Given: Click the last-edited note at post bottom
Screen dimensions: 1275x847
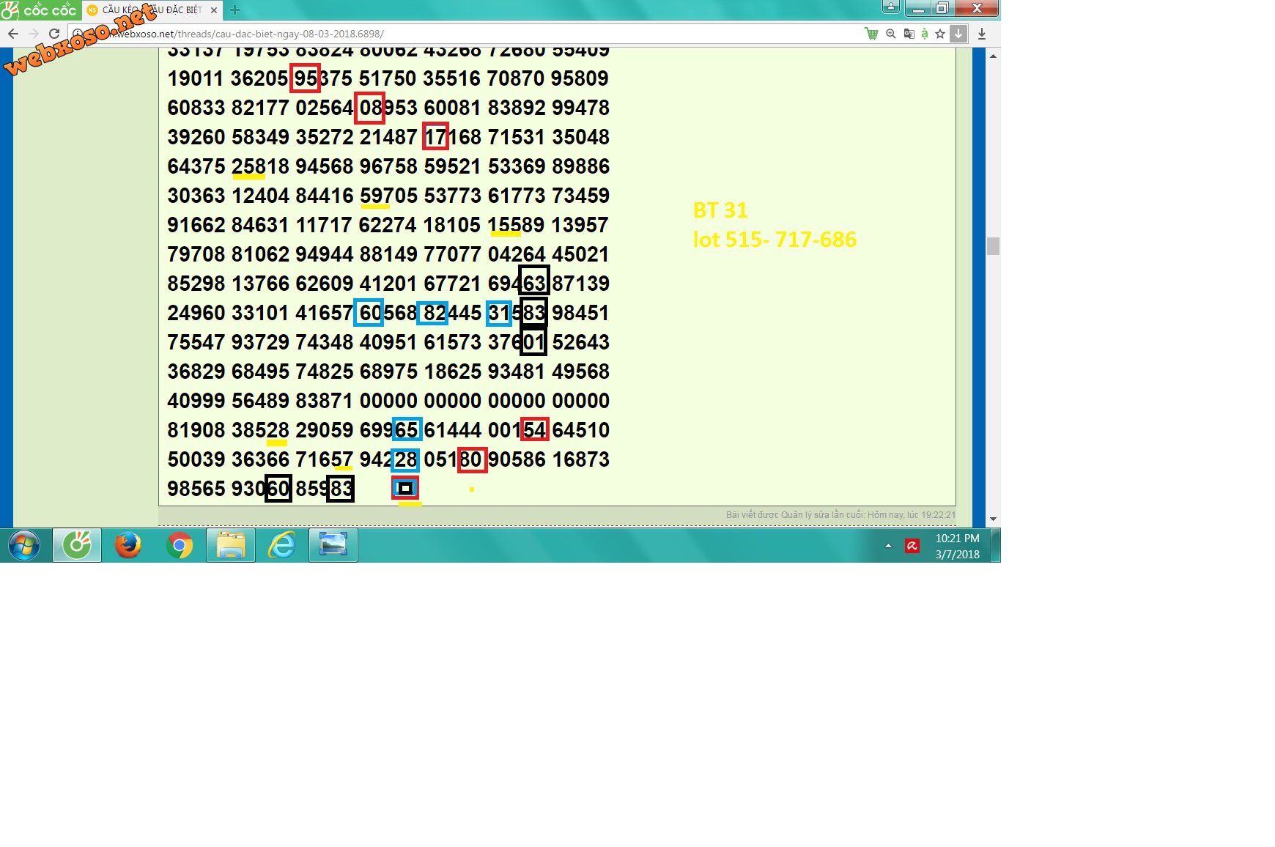Looking at the screenshot, I should click(x=840, y=515).
